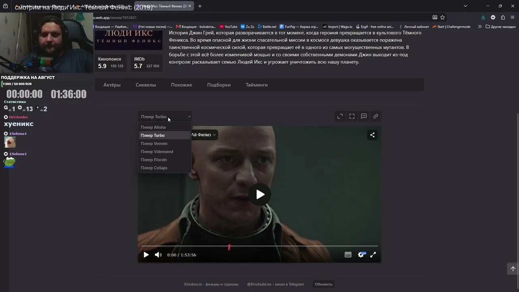
Task: Open the share button on the video
Action: pyautogui.click(x=372, y=135)
